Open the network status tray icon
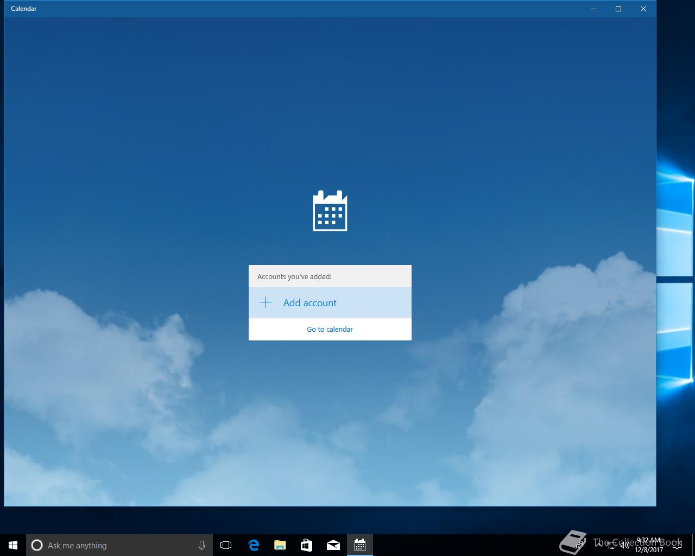The height and width of the screenshot is (556, 695). pos(612,545)
